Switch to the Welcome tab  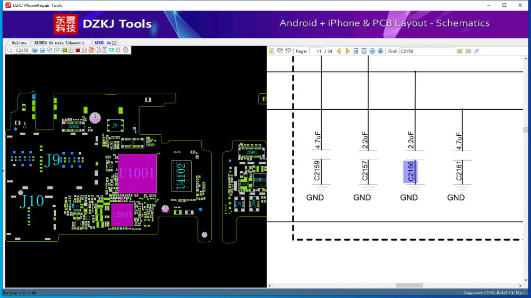pos(19,42)
